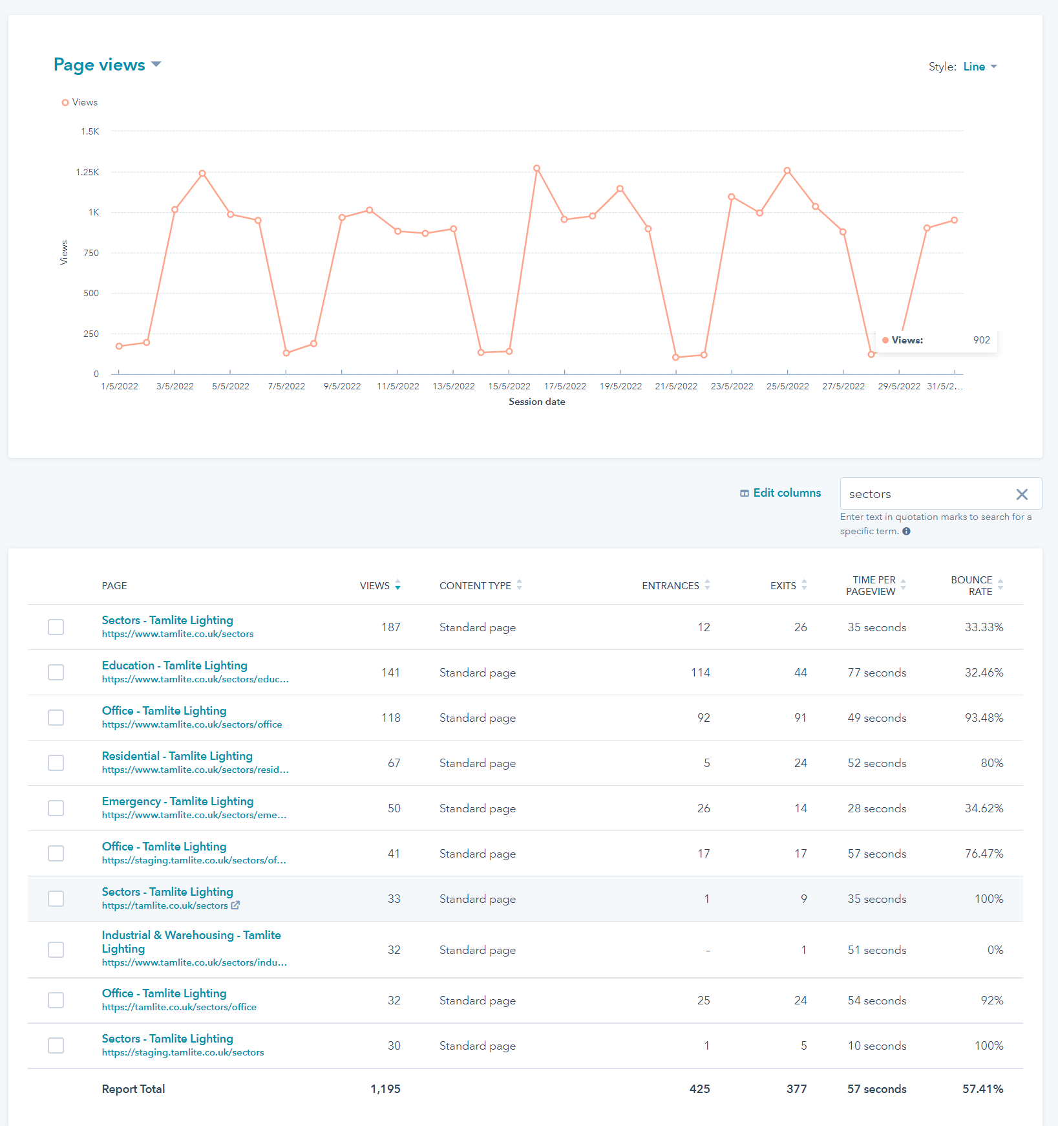Open https://www.tamlite.co.uk/sectors/office URL link
1058x1126 pixels.
192,724
